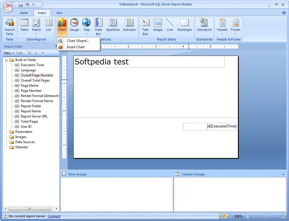
Task: Click the Edit... button in Report Data
Action: coord(21,53)
